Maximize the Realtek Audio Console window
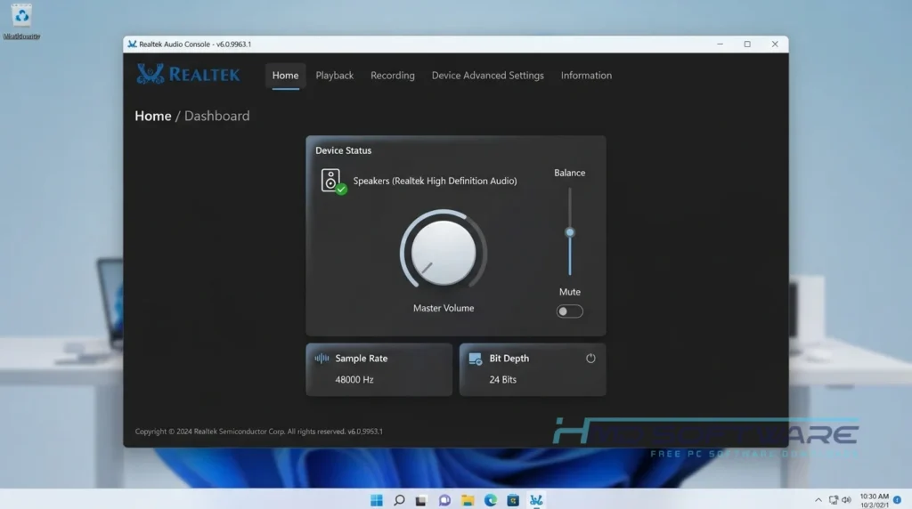912x509 pixels. [747, 44]
